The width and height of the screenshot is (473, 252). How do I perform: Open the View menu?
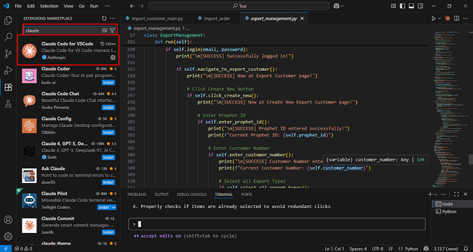(x=68, y=6)
